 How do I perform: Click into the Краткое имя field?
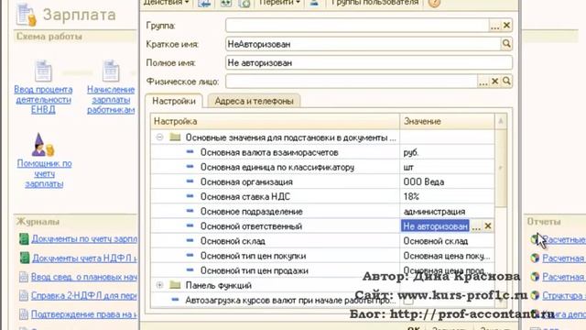(x=363, y=44)
